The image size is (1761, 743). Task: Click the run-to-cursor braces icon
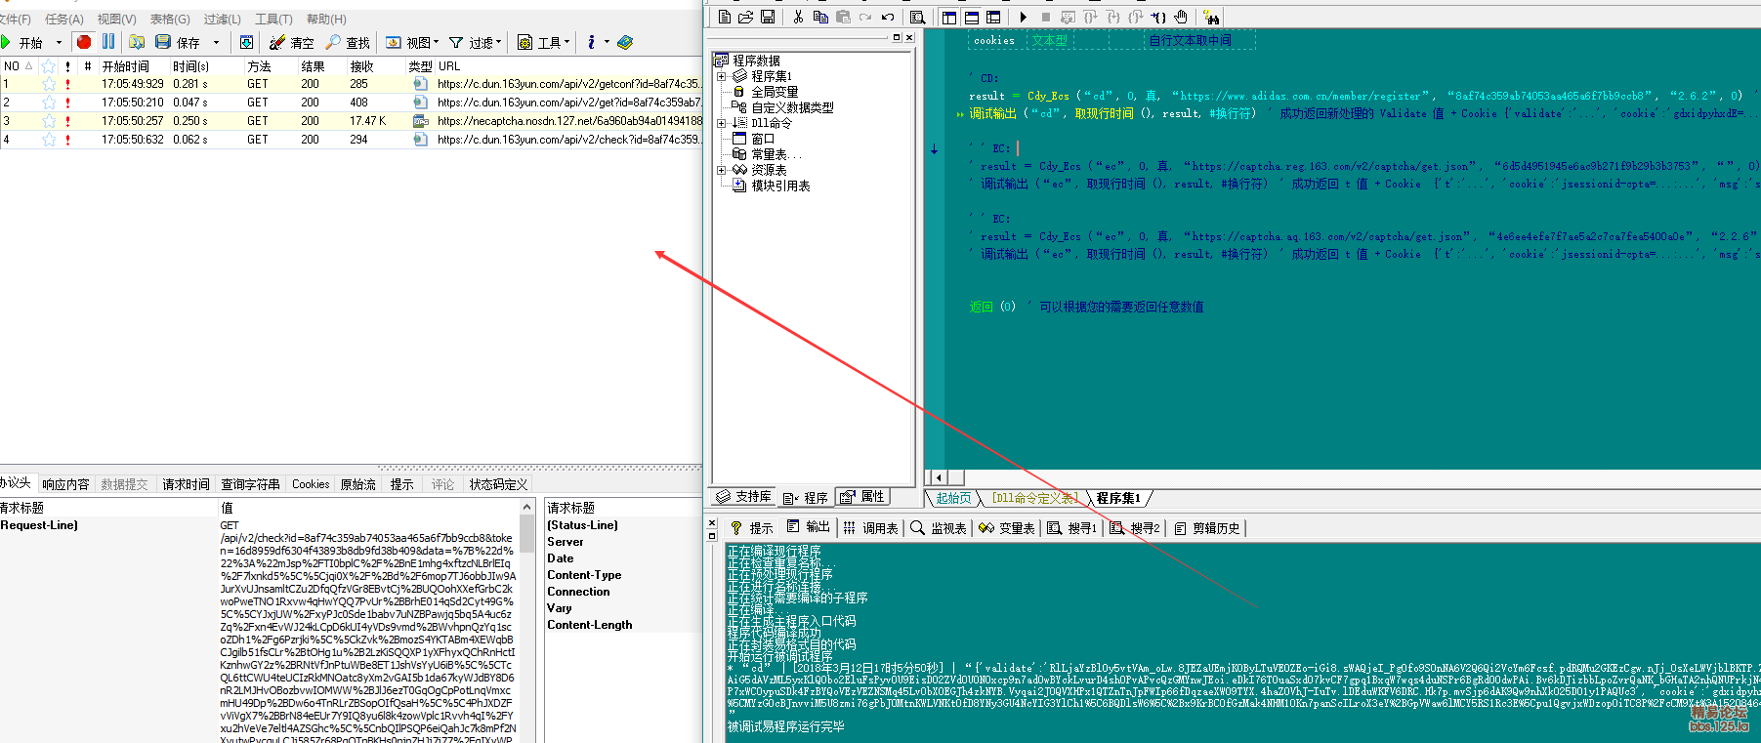1158,17
